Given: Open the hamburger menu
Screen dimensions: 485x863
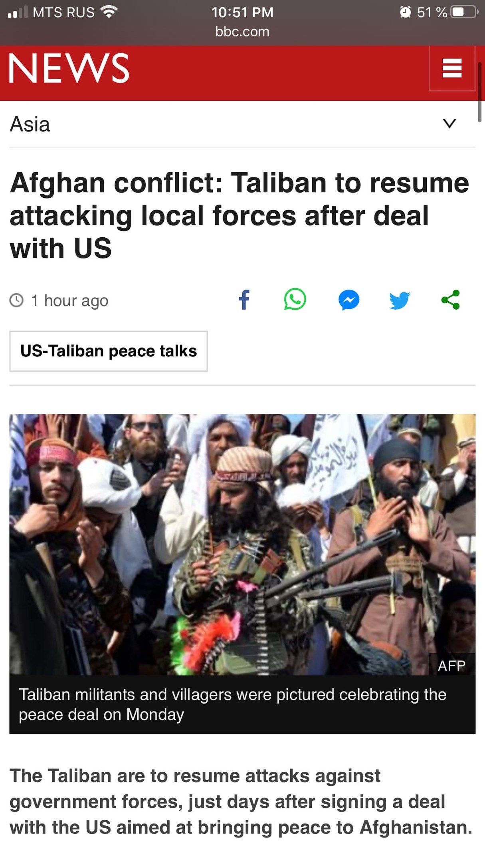Looking at the screenshot, I should pyautogui.click(x=452, y=68).
